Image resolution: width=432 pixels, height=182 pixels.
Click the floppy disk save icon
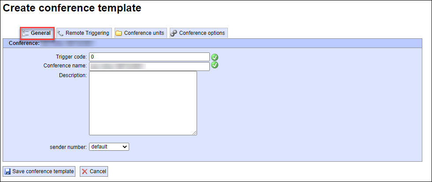coord(8,171)
